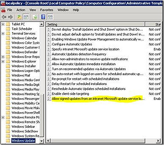Image resolution: width=164 pixels, height=145 pixels.
Task: Select the Windows Logon Options tree item
Action: [26, 71]
